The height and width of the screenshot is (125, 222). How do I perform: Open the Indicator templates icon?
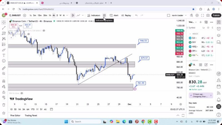104,16
